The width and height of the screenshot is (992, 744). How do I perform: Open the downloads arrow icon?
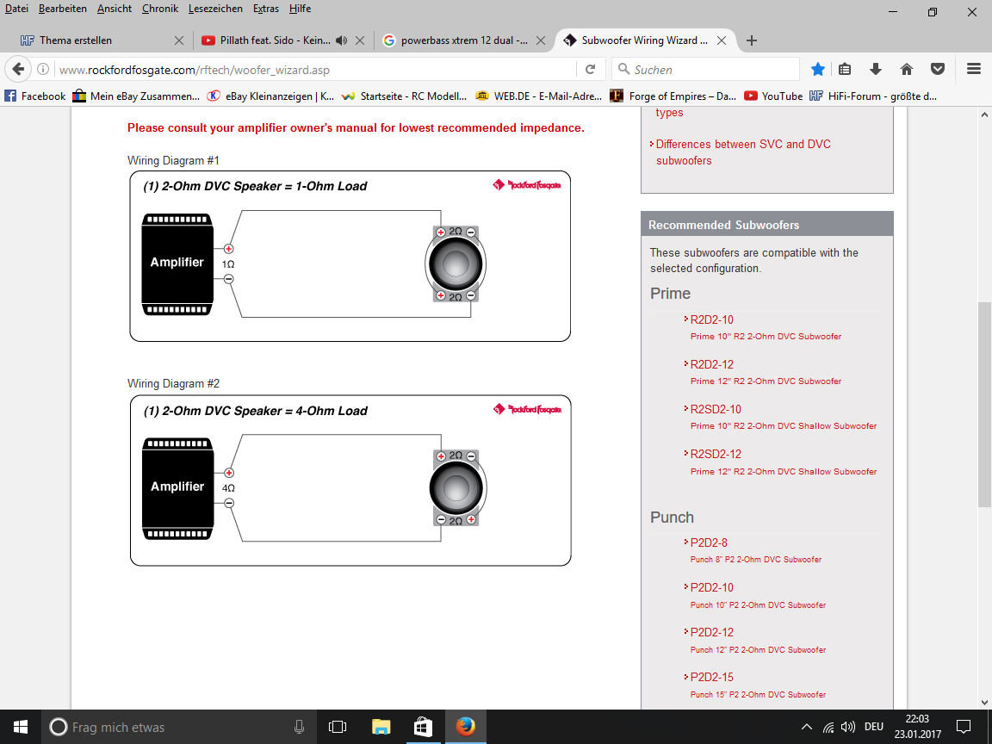876,69
